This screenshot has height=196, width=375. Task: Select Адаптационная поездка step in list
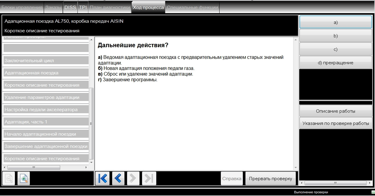pos(46,73)
